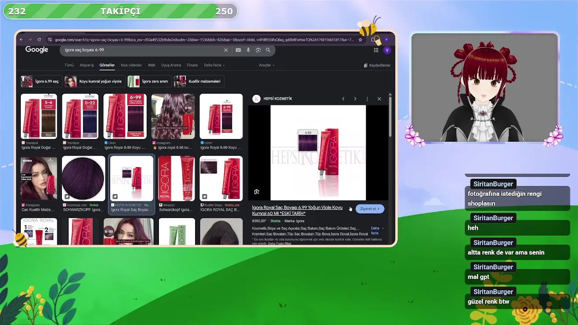This screenshot has width=578, height=325.
Task: Open the Instagram Can Kuaför thumbnail
Action: coord(39,178)
